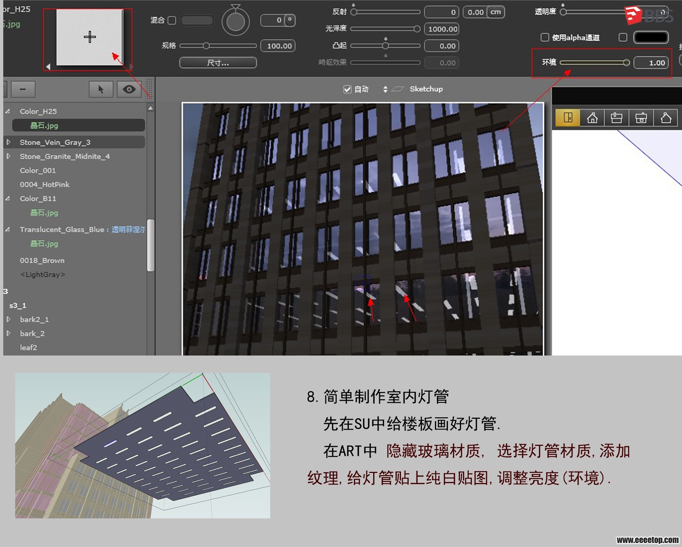Click the 0.00 cm measurement field
This screenshot has height=547, width=682.
[475, 12]
